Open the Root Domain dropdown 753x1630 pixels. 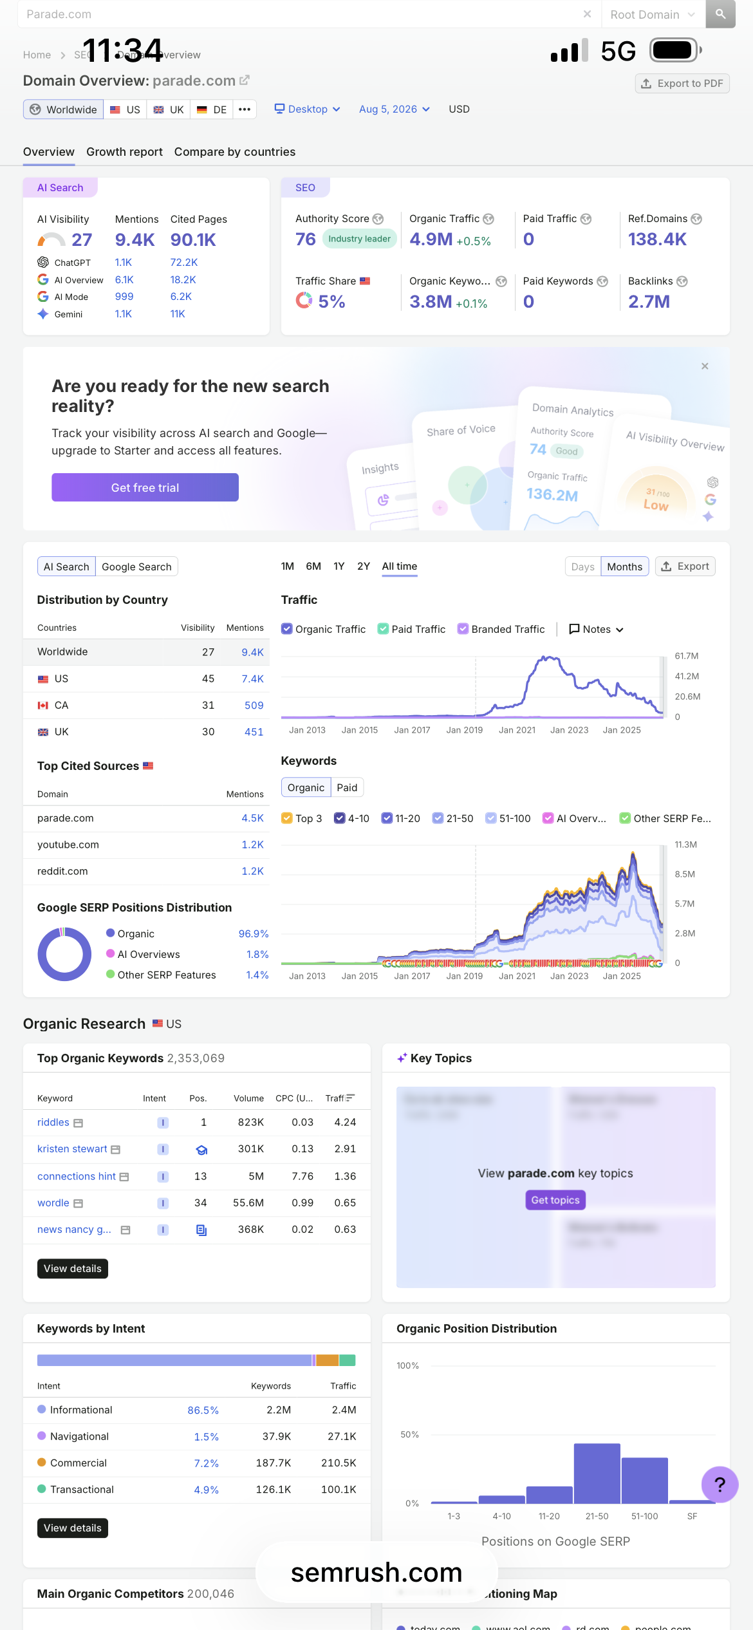tap(653, 14)
